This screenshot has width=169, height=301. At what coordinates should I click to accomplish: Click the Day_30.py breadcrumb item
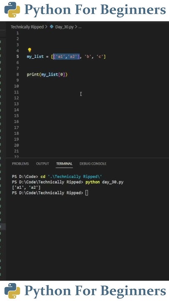coord(64,27)
